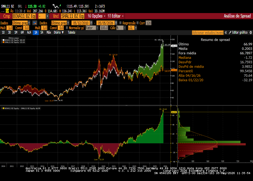Click the Corr period field showing 120
The image size is (253, 181).
click(148, 23)
